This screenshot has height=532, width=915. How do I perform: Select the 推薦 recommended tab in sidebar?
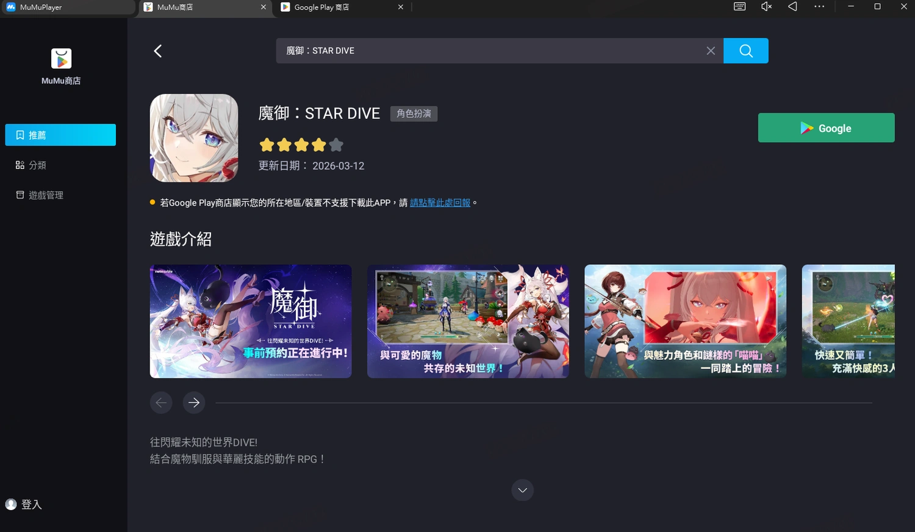coord(60,135)
